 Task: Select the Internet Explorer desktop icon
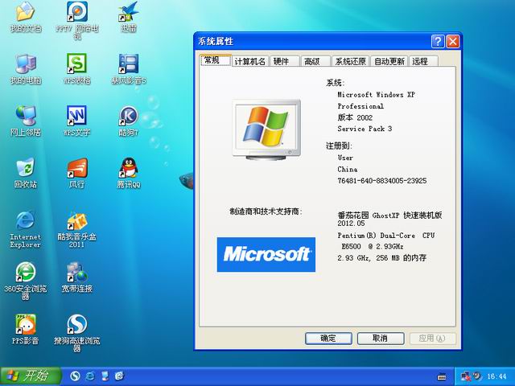[25, 229]
